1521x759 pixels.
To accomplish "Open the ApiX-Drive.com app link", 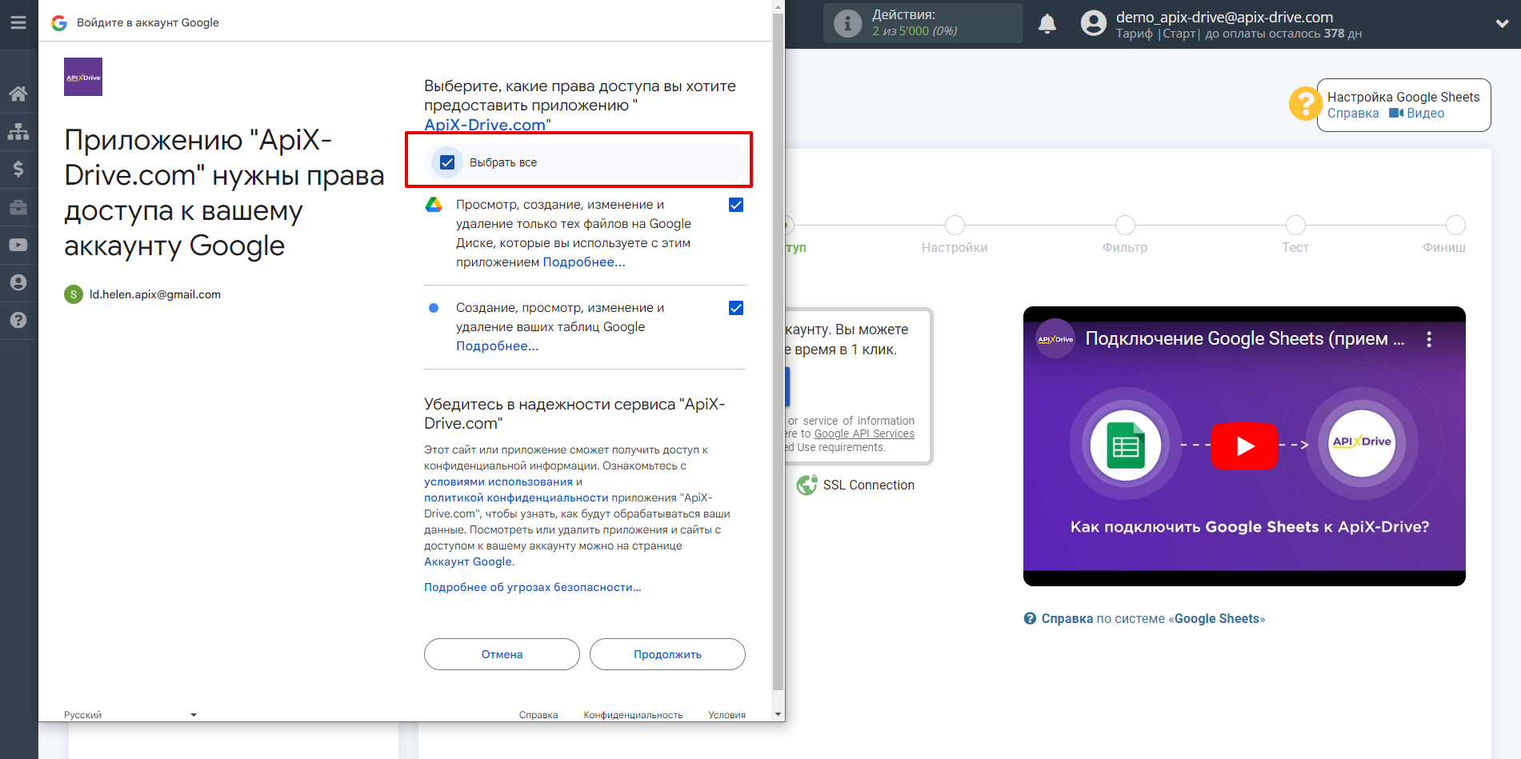I will (x=485, y=125).
